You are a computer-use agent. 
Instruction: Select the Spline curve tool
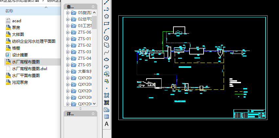[x=107, y=52]
